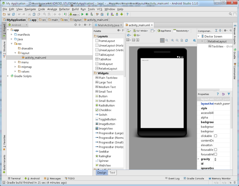Image resolution: width=239 pixels, height=186 pixels.
Task: Open the app run configuration dropdown
Action: tap(74, 14)
